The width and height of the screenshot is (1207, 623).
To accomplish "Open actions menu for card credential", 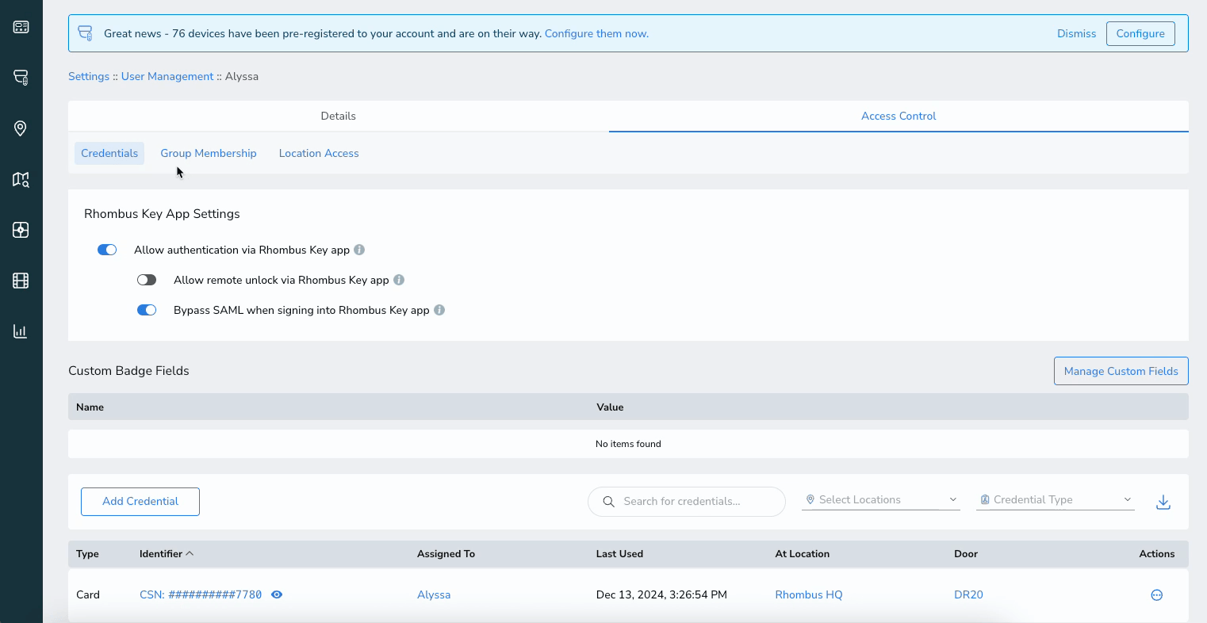I will [x=1156, y=595].
